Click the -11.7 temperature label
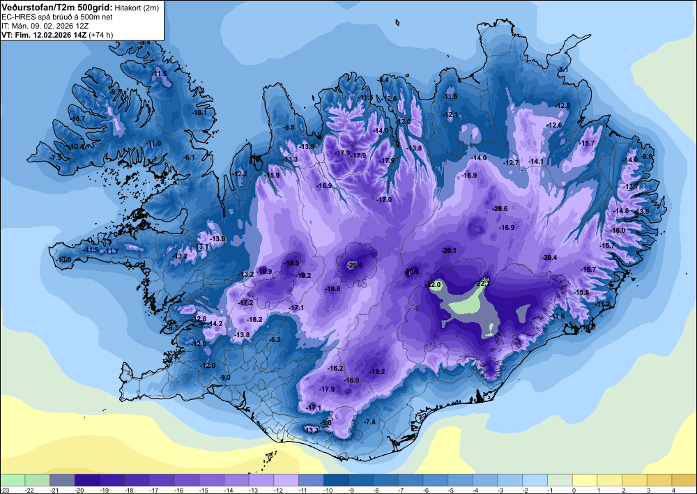This screenshot has height=494, width=697. point(111,252)
